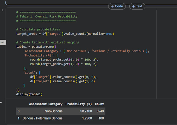Select the Serious / Potentially Serious cell
177x125 pixels.
click(x=42, y=118)
